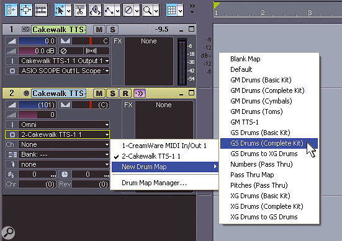This screenshot has height=241, width=342.
Task: Click measure 2 on the time ruler
Action: (x=263, y=12)
